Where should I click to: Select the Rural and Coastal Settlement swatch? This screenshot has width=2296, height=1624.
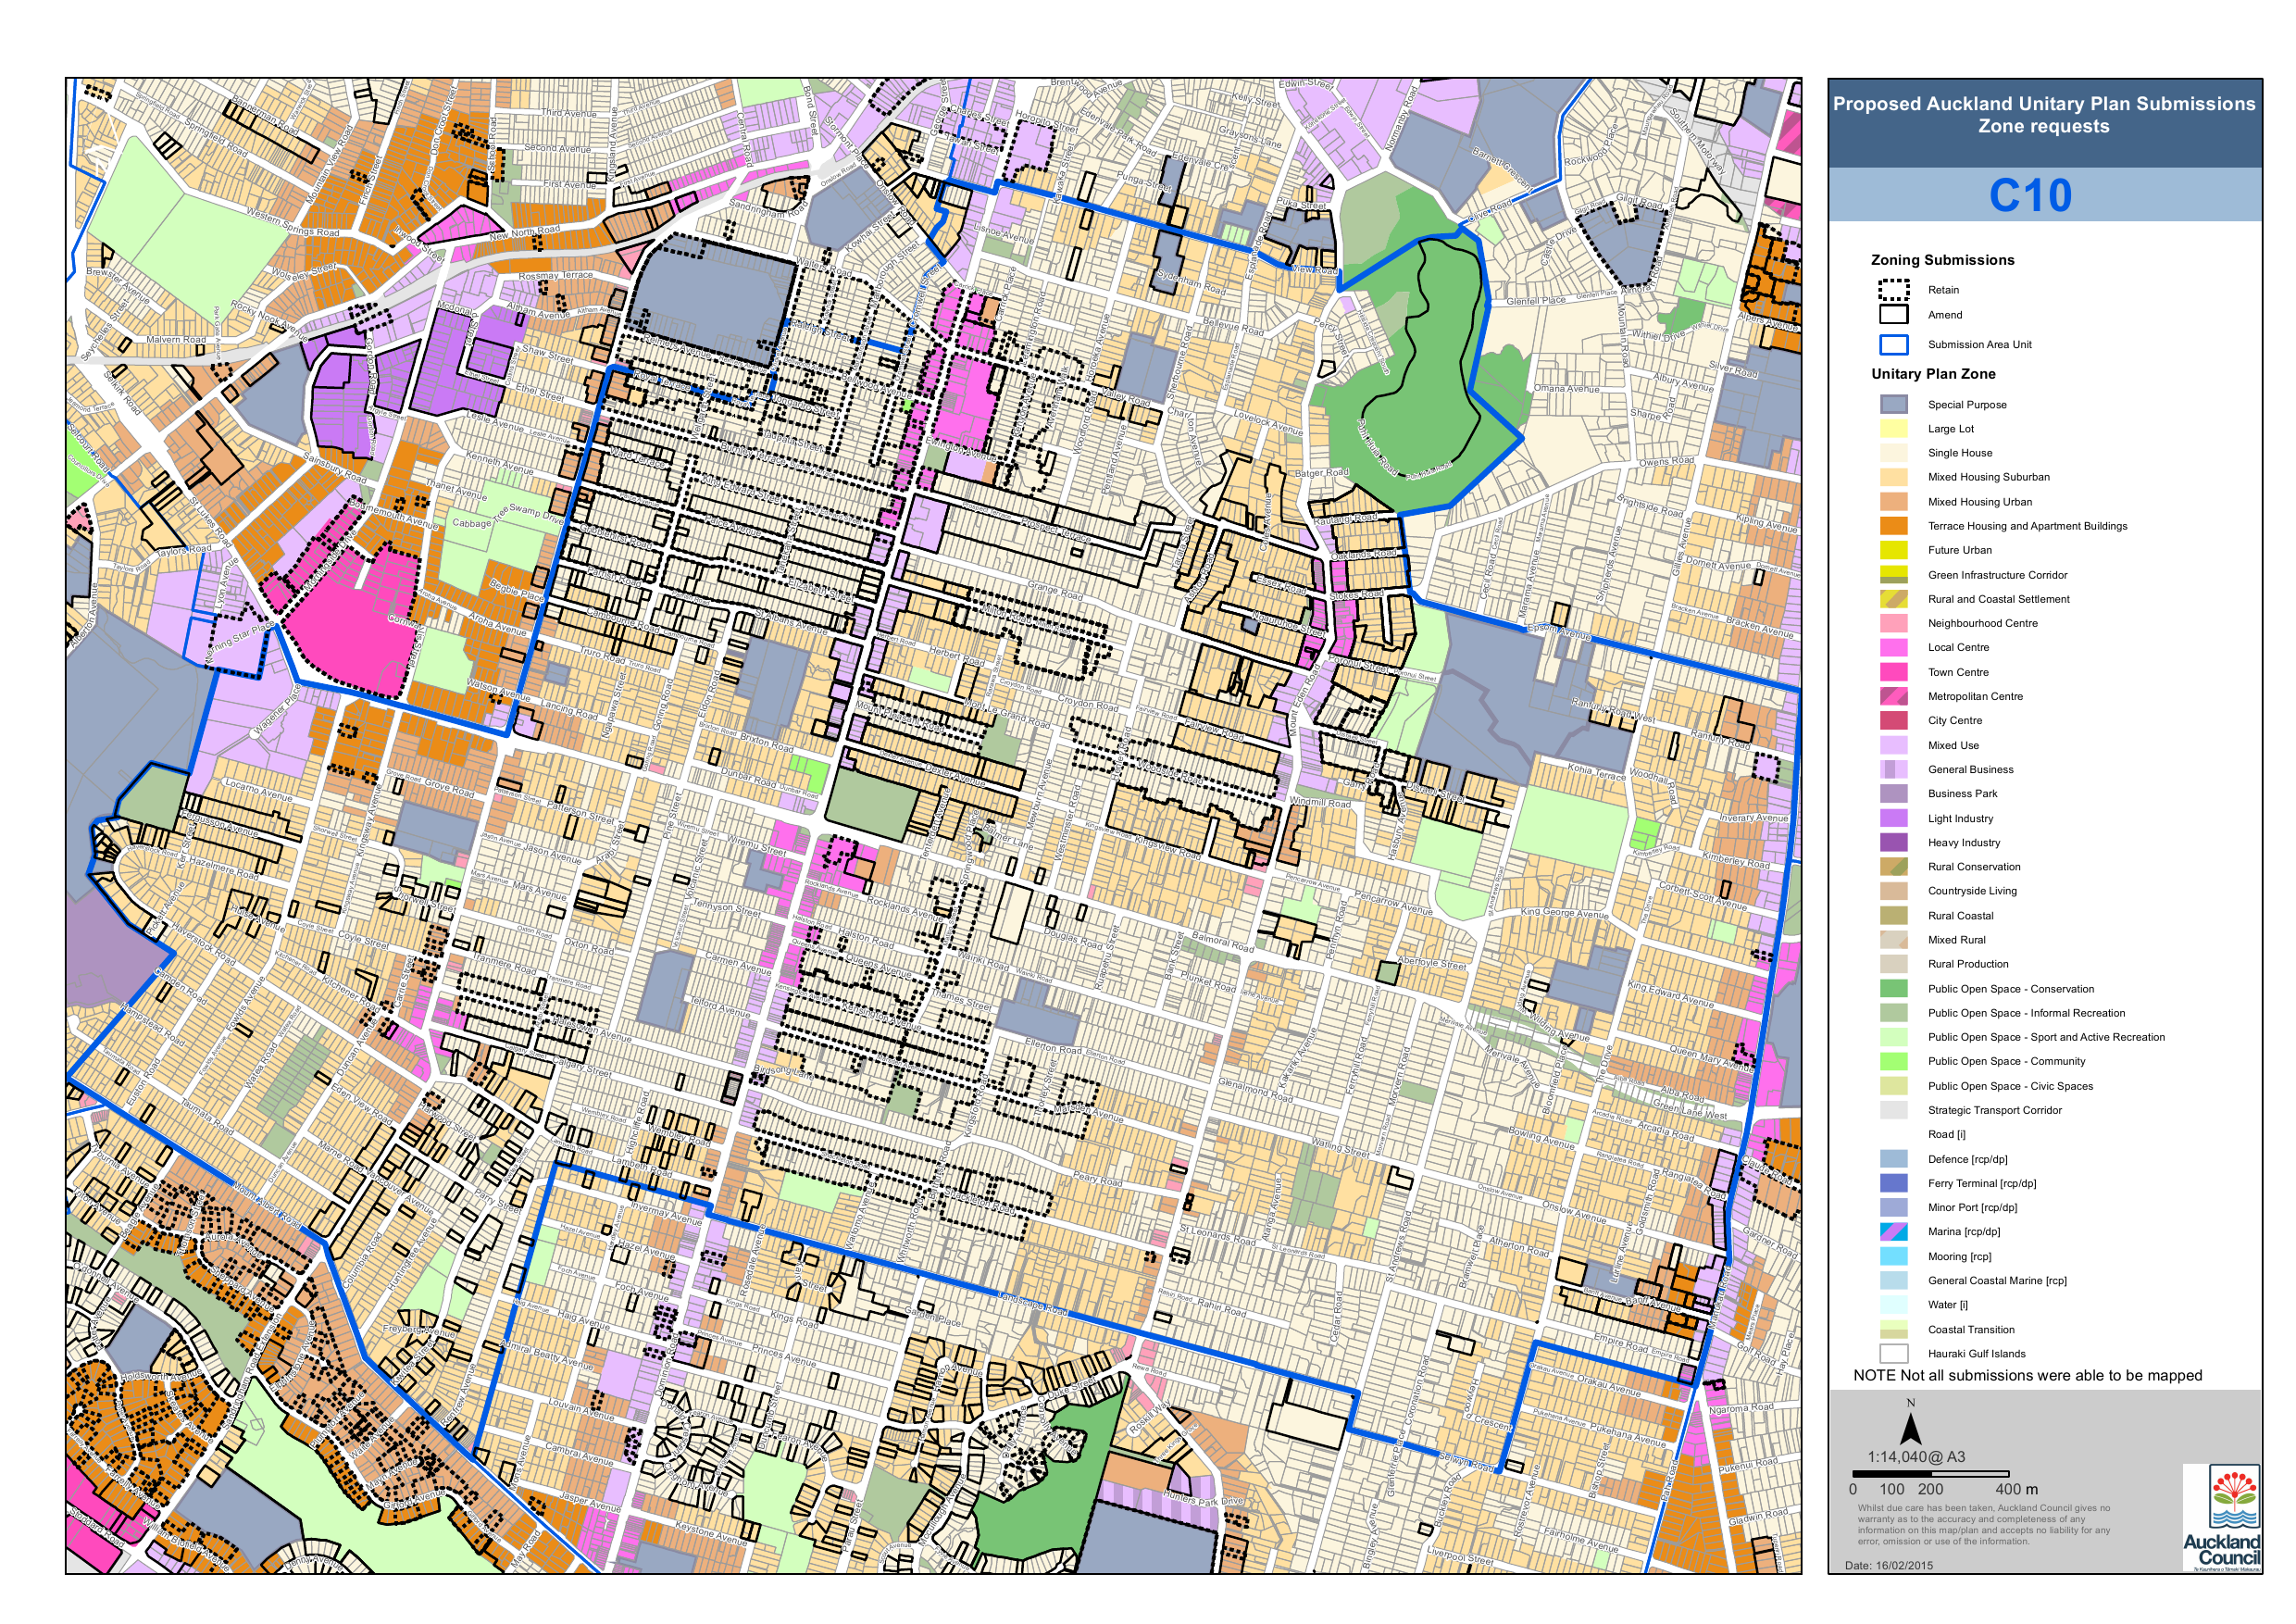[x=1893, y=599]
